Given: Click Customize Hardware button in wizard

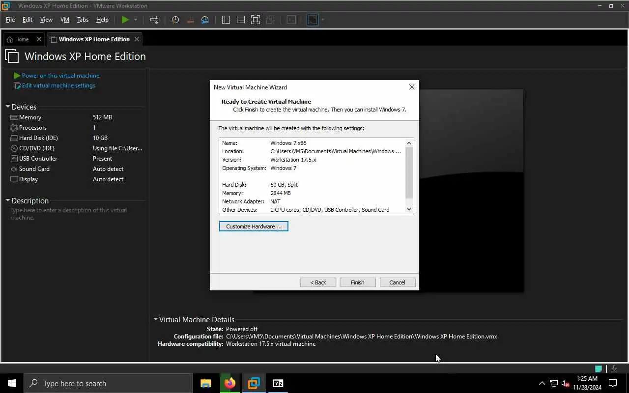Looking at the screenshot, I should coord(254,226).
